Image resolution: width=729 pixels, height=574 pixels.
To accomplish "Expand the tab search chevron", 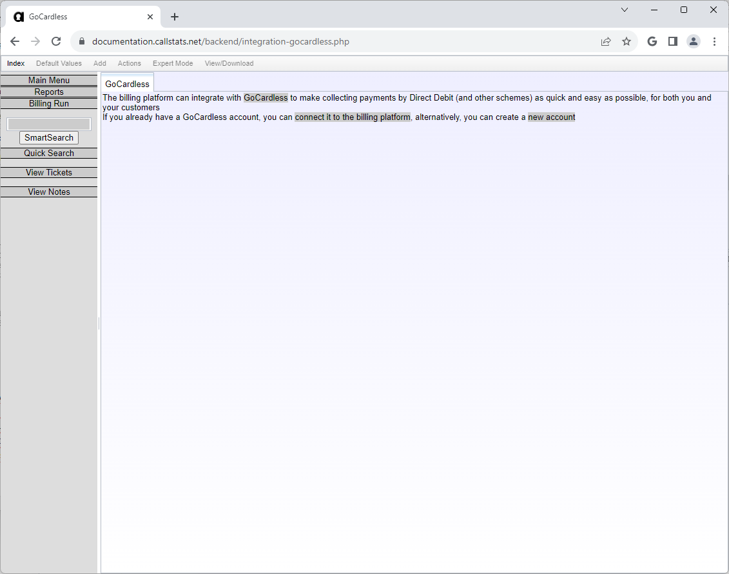I will tap(624, 10).
